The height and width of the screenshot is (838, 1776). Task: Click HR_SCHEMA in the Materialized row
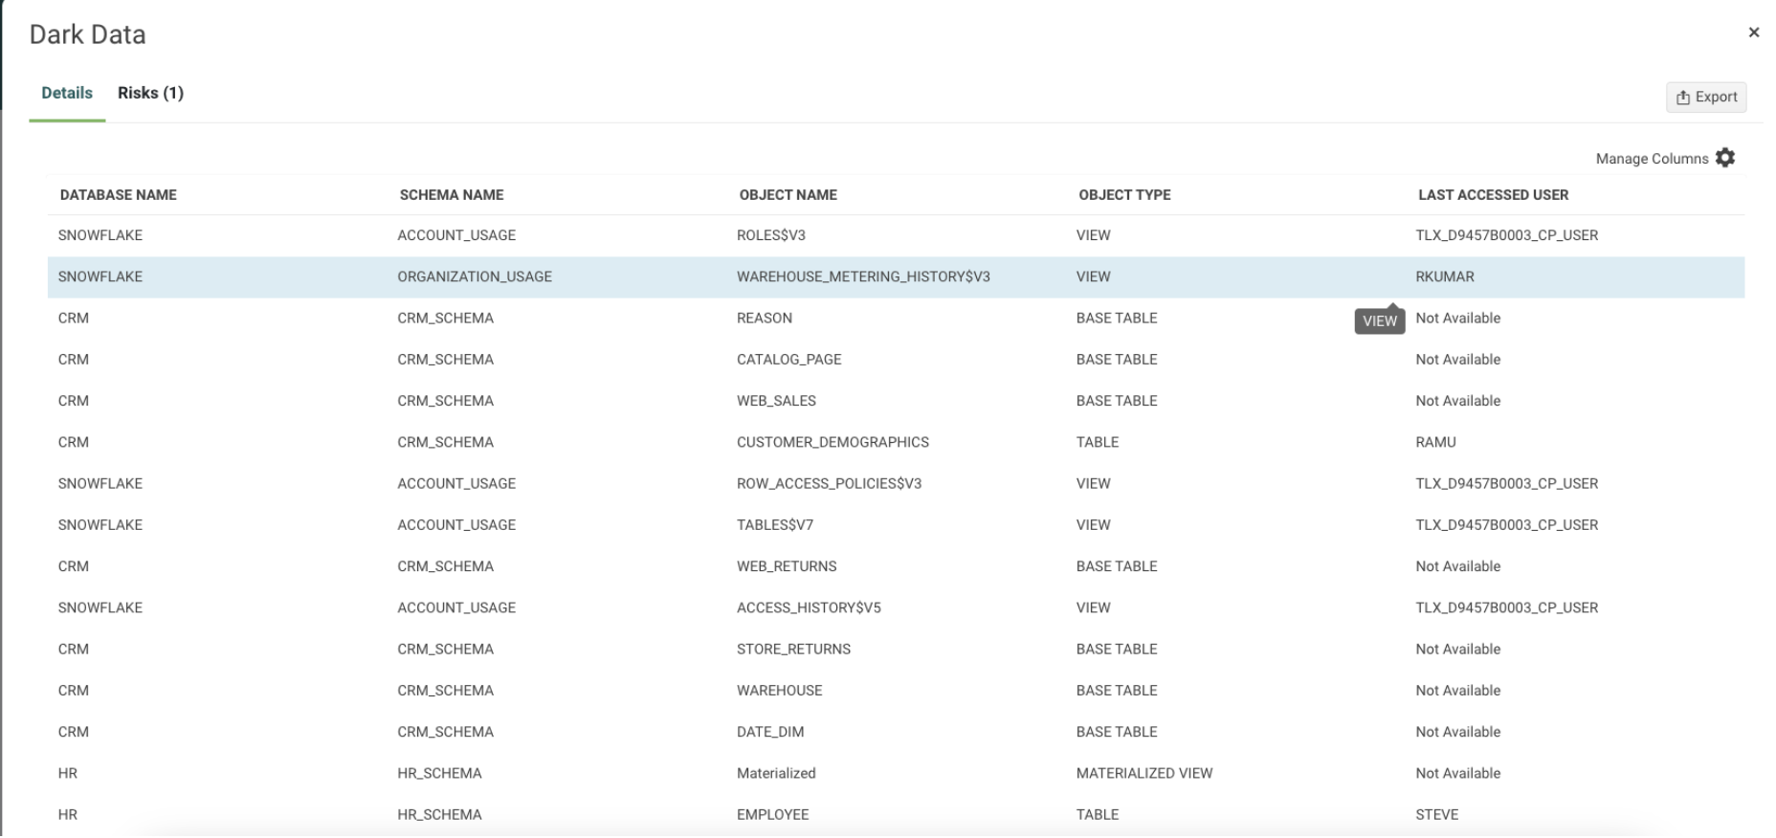point(439,773)
